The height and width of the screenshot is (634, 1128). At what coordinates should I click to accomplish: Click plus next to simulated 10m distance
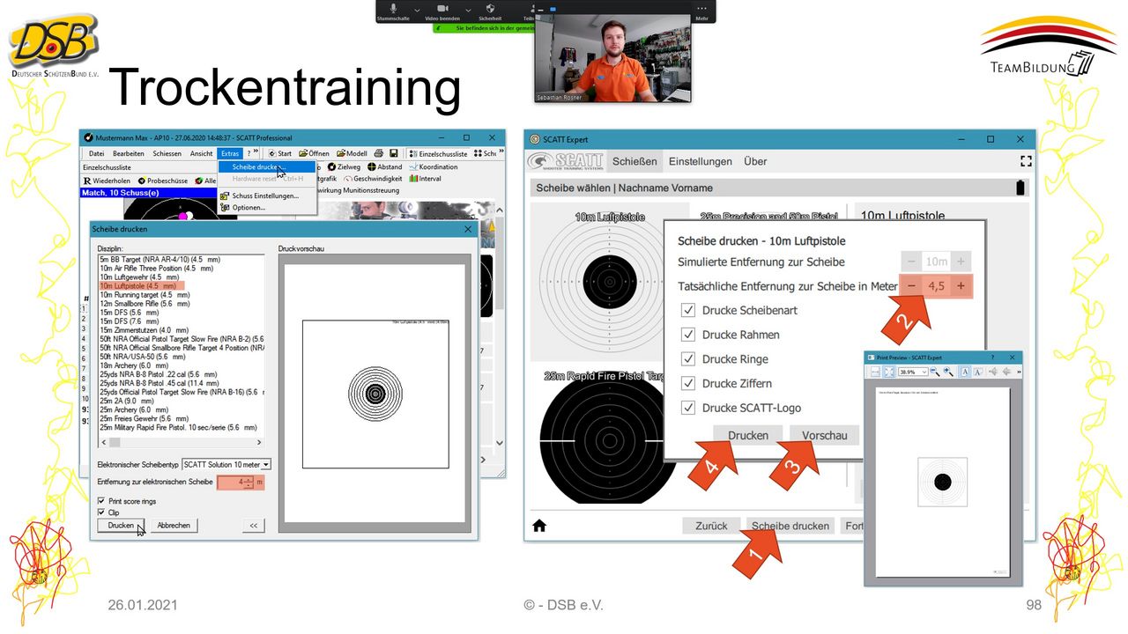[x=961, y=262]
